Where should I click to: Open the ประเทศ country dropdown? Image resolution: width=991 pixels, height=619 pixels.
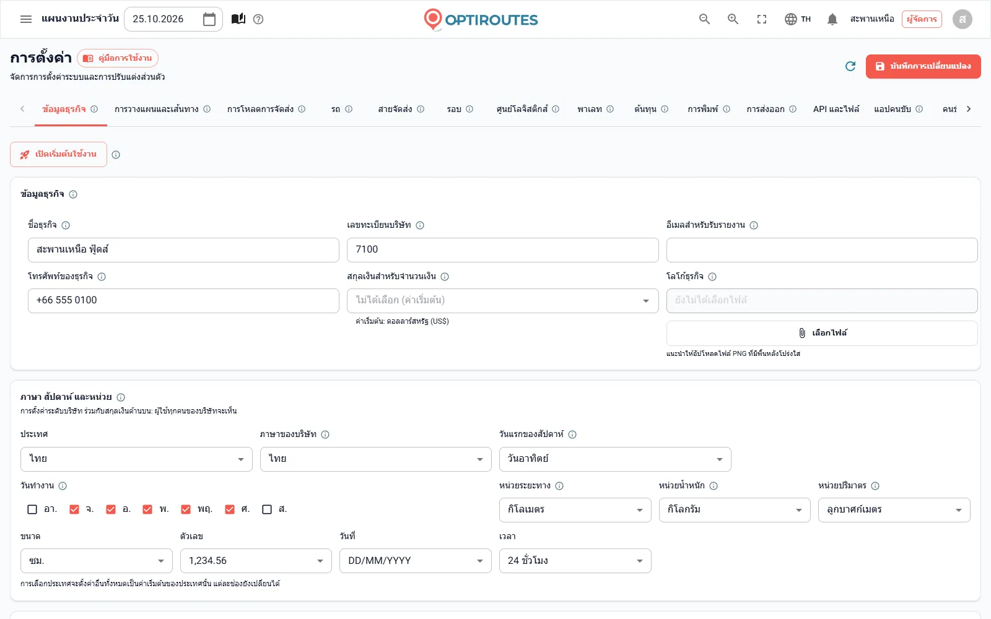pyautogui.click(x=136, y=459)
